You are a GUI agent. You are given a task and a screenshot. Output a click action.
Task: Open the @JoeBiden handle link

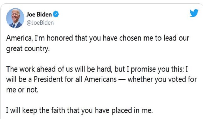click(x=40, y=23)
